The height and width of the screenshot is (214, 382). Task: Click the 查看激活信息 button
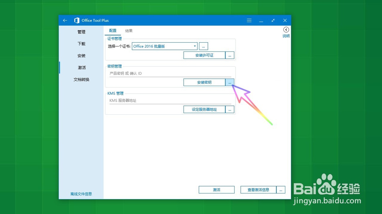(258, 190)
